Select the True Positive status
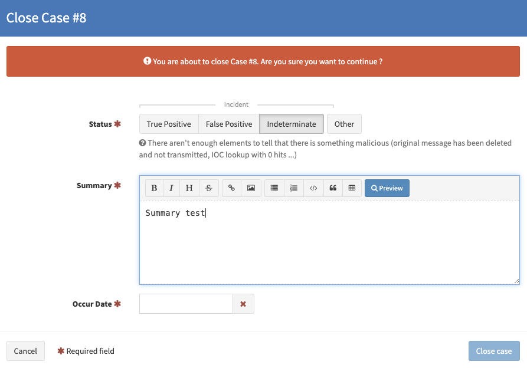 point(169,124)
